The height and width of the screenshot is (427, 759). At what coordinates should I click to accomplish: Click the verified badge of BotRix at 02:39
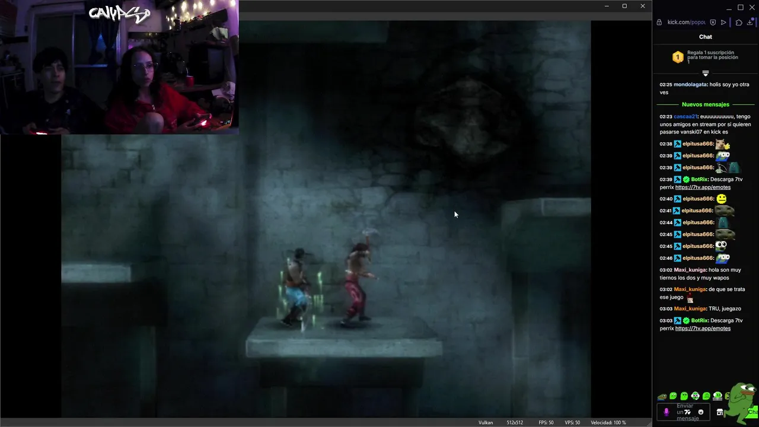(x=687, y=179)
